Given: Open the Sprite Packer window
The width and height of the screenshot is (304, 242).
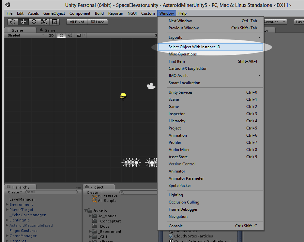Looking at the screenshot, I should pos(211,186).
